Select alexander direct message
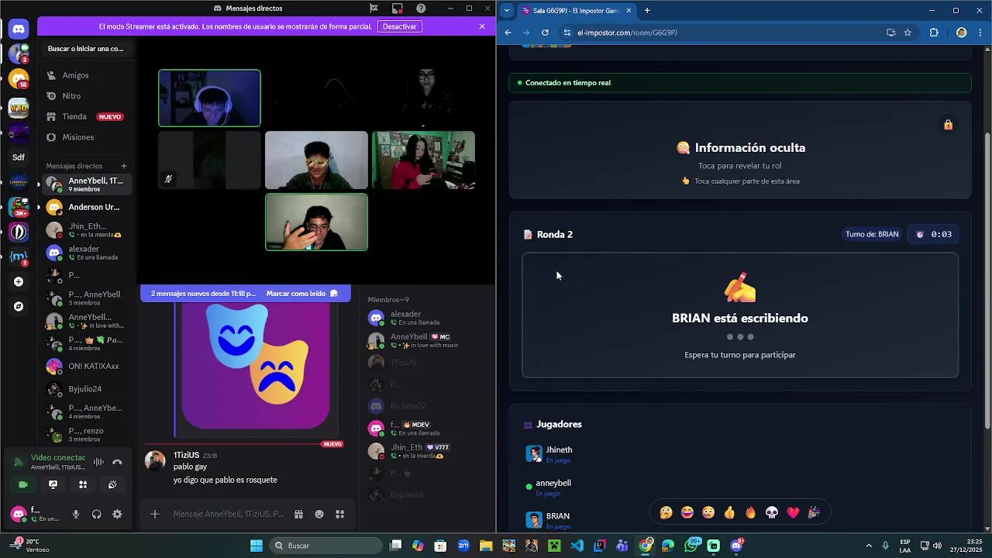 [85, 253]
